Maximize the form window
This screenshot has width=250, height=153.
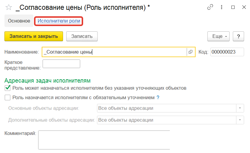coord(233,7)
